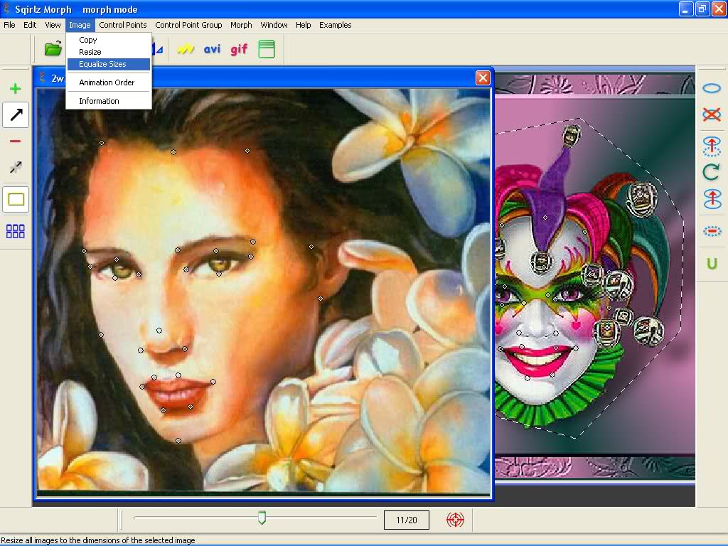Open the Morph menu
728x546 pixels.
(x=241, y=25)
